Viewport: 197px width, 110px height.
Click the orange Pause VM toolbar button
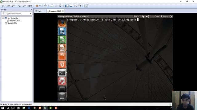[x=37, y=6]
